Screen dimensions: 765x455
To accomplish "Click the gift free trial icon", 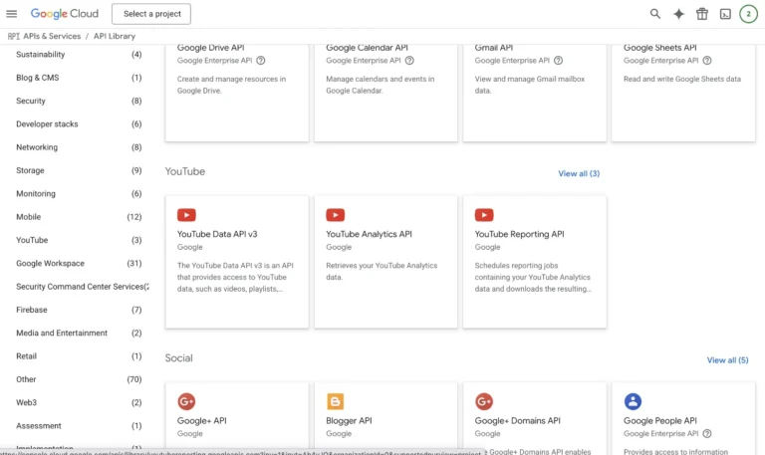I will (x=702, y=14).
